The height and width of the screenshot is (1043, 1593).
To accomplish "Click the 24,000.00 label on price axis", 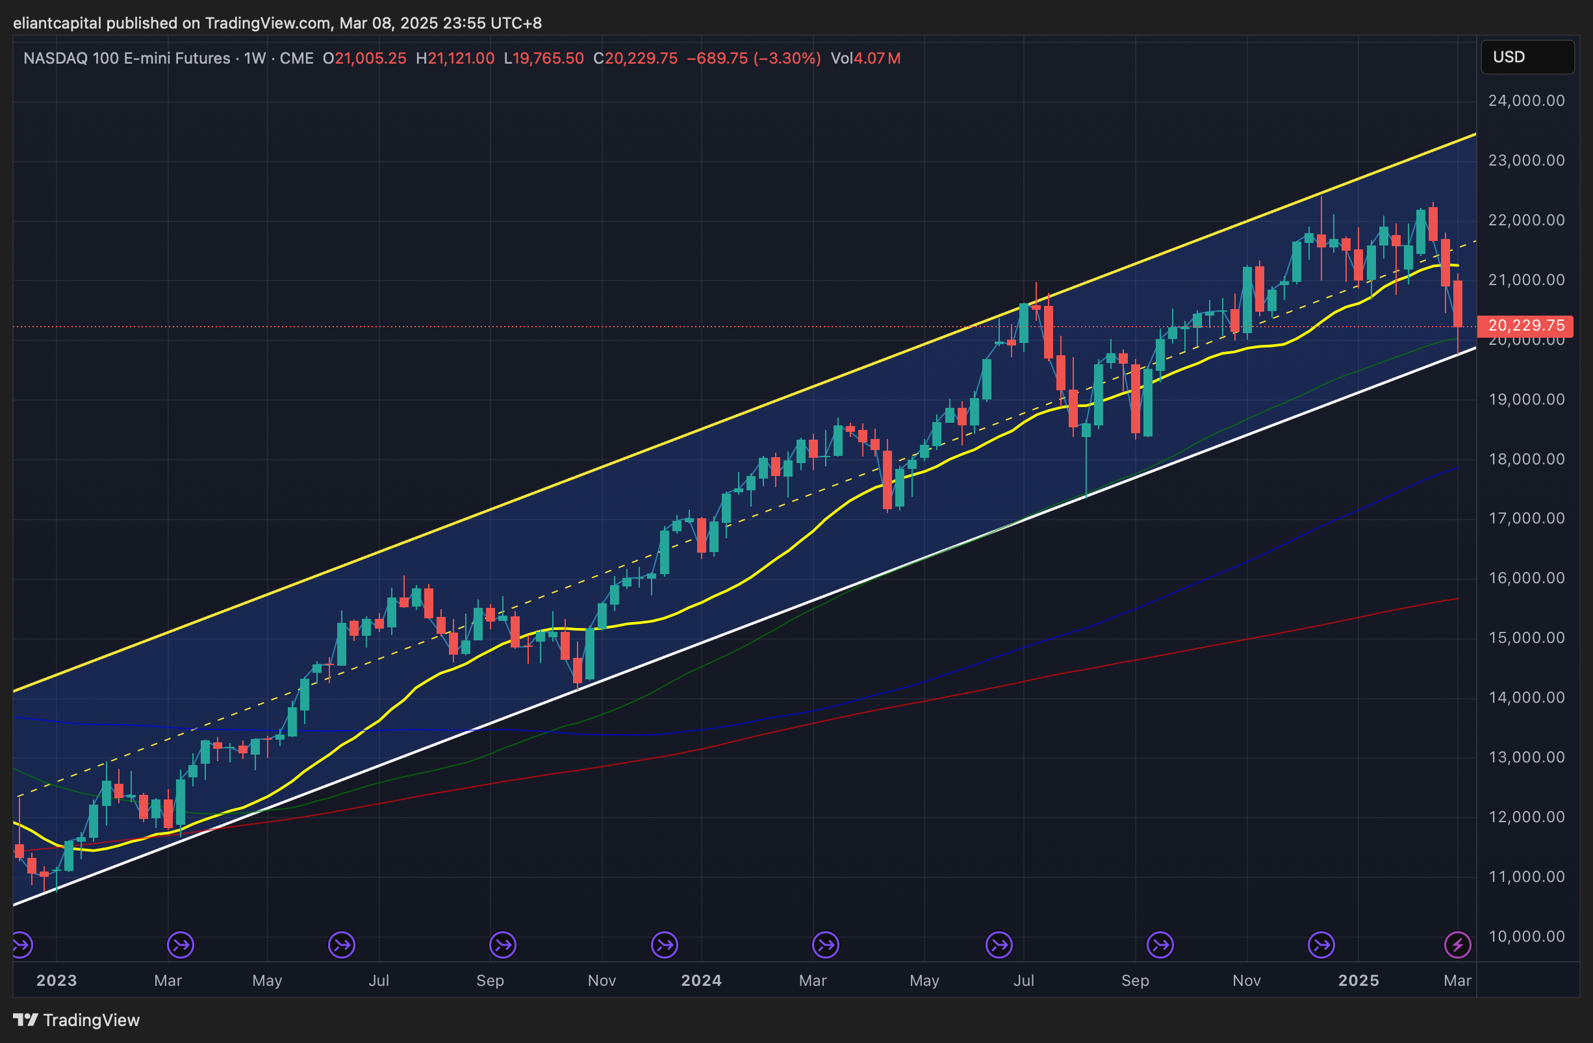I will (1525, 101).
